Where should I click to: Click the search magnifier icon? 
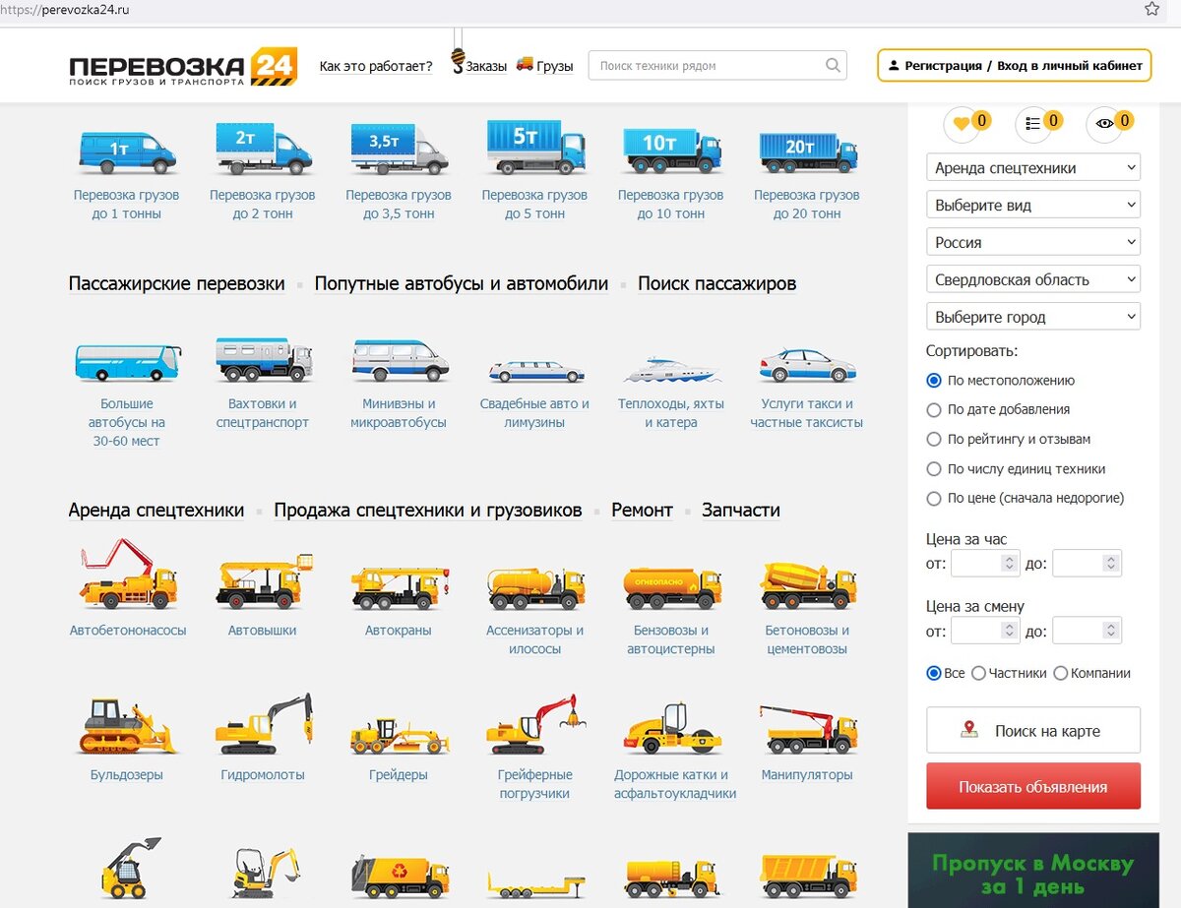[833, 66]
